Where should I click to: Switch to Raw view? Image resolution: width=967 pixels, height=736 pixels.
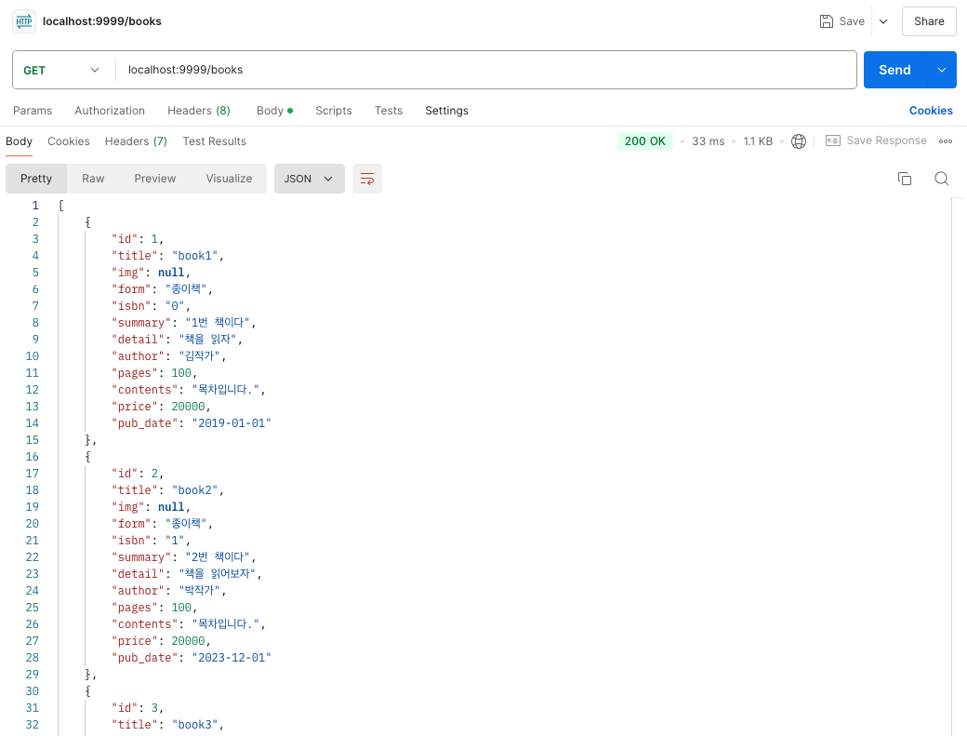click(x=93, y=179)
